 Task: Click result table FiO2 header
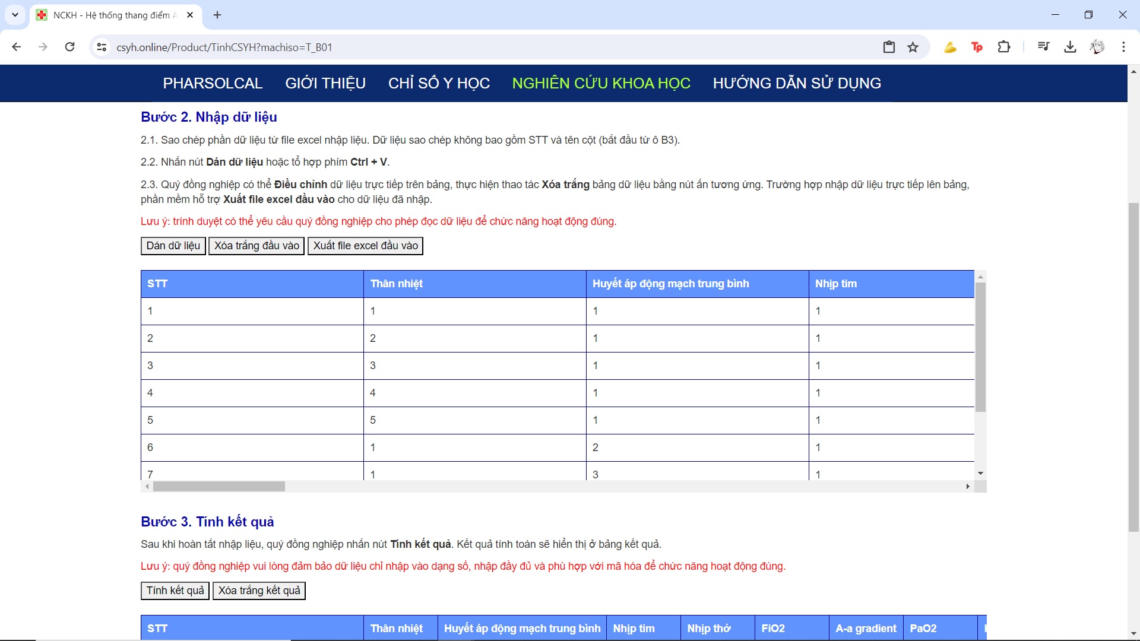click(x=791, y=628)
